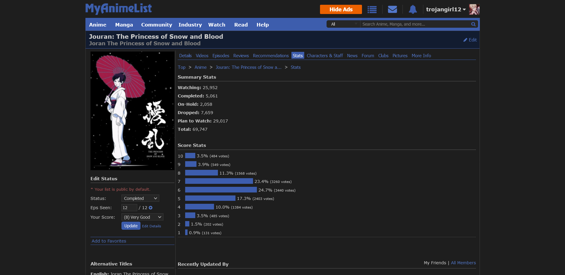Click the My Friends filter

tap(435, 263)
